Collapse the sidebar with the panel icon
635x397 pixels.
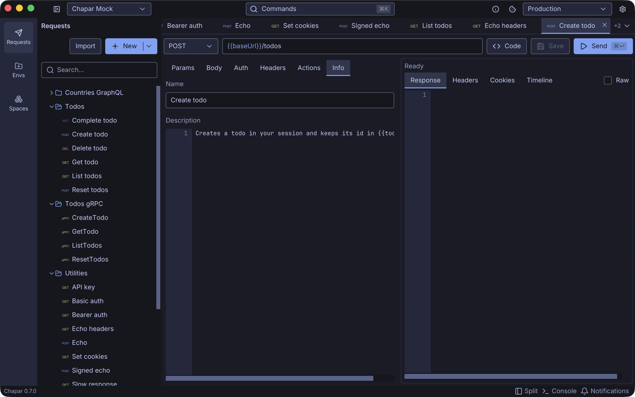point(57,9)
